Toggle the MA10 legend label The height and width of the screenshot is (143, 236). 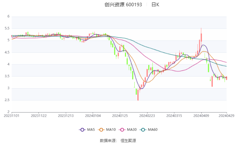click(x=112, y=129)
